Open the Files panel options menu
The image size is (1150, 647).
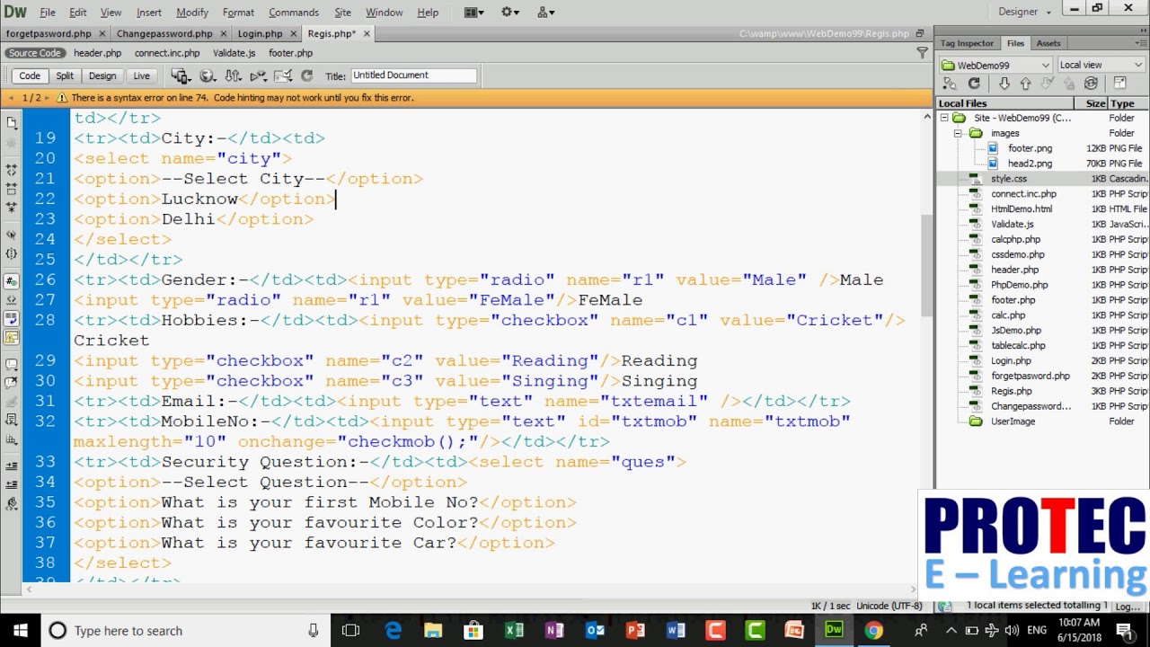click(x=1141, y=43)
